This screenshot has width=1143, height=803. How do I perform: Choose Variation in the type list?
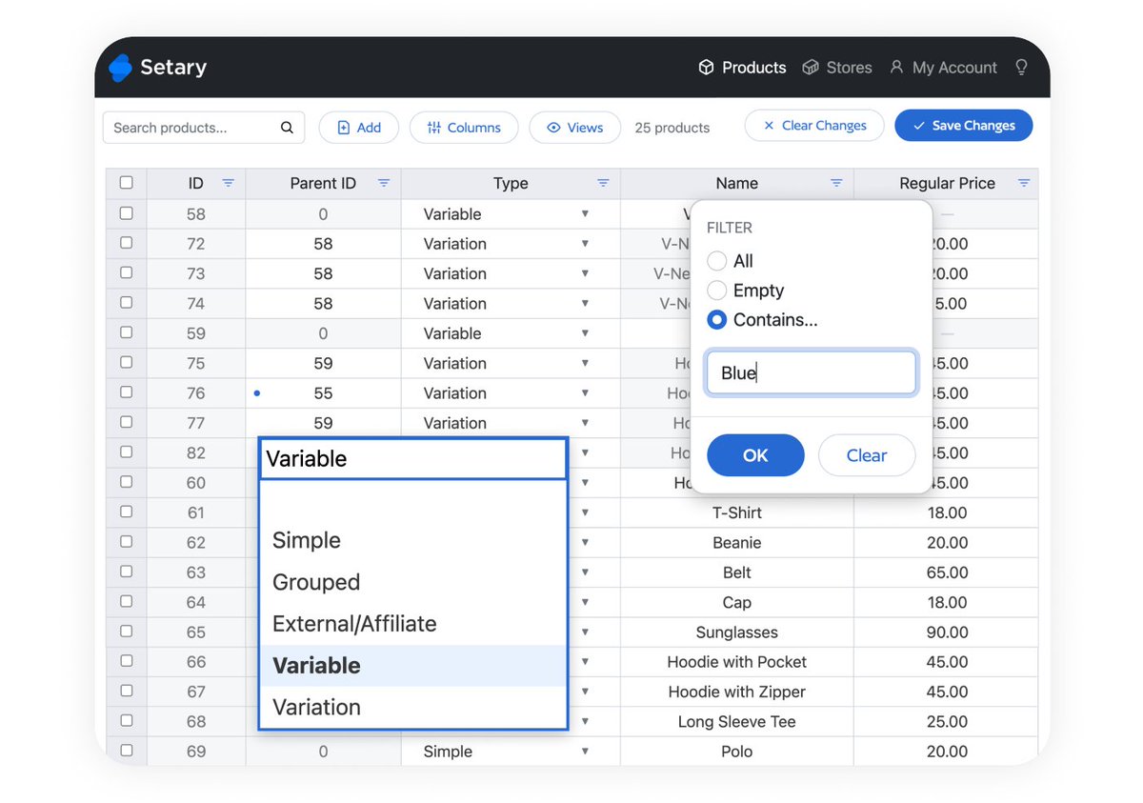pos(413,708)
